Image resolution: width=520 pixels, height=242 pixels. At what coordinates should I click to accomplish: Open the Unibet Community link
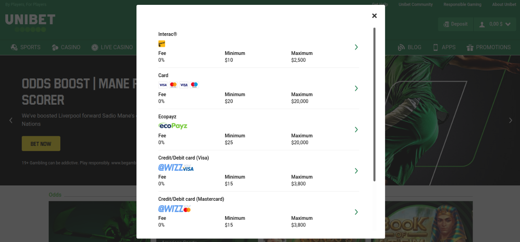(416, 4)
